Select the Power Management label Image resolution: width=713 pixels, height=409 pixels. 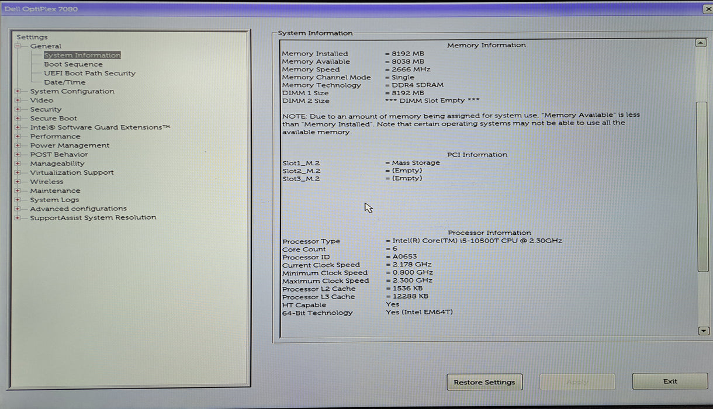[x=70, y=145]
